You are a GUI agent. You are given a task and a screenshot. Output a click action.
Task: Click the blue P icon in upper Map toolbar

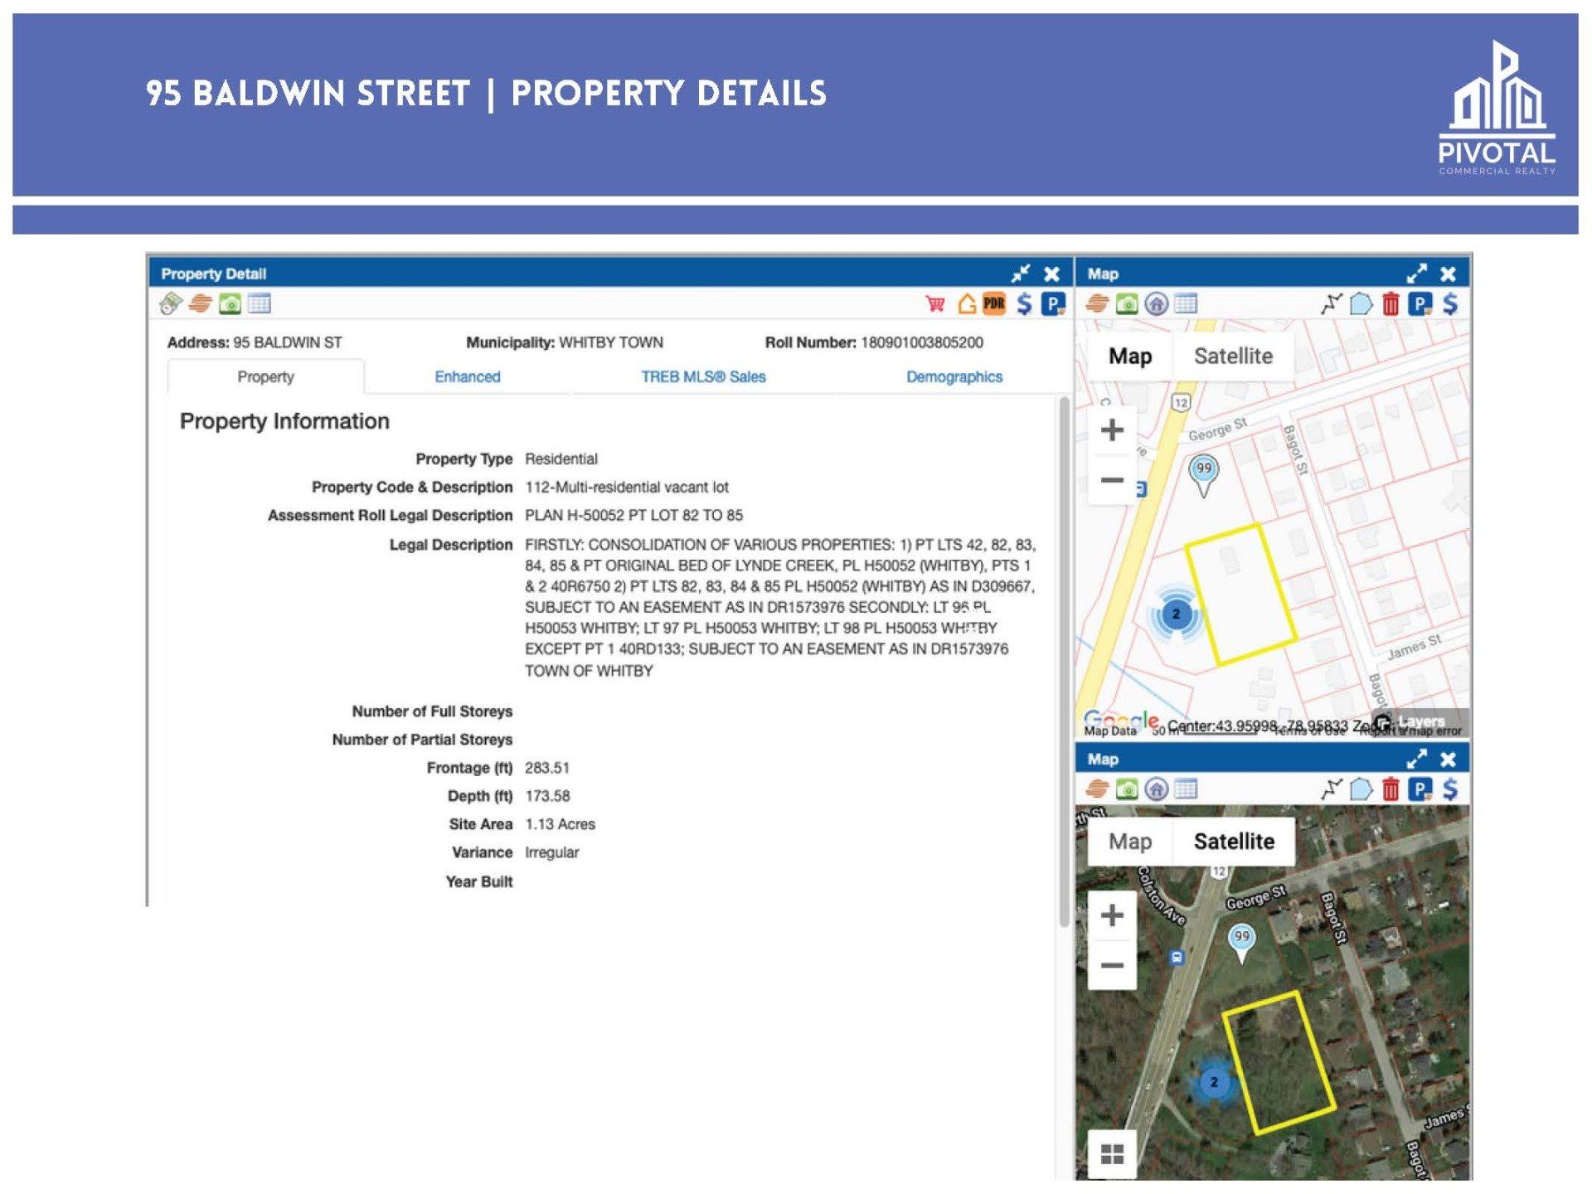tap(1420, 304)
